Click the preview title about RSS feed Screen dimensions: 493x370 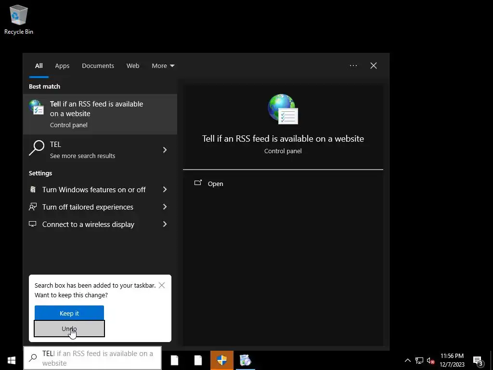click(x=283, y=139)
